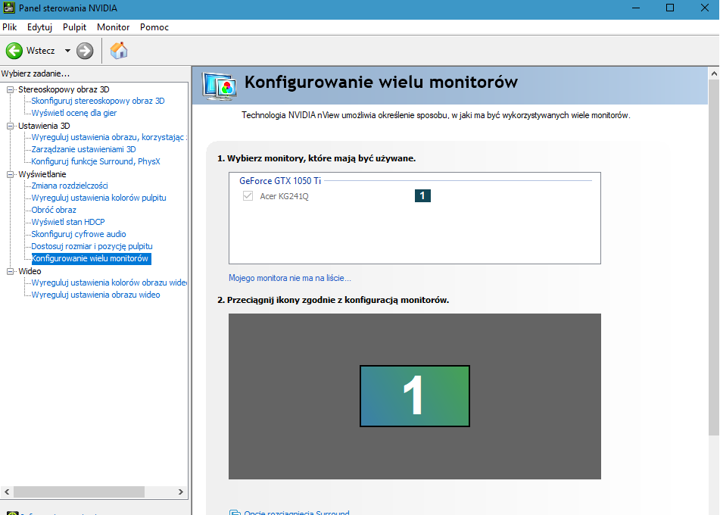This screenshot has height=515, width=720.
Task: Open the Monitor menu
Action: coord(113,27)
